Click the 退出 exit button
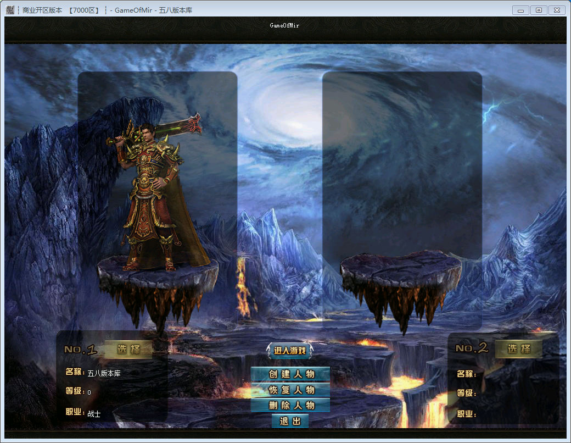The width and height of the screenshot is (571, 443). (290, 421)
